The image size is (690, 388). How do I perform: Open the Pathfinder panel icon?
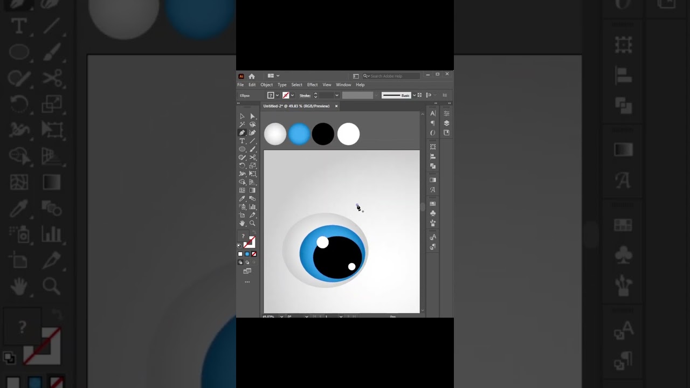pos(433,166)
